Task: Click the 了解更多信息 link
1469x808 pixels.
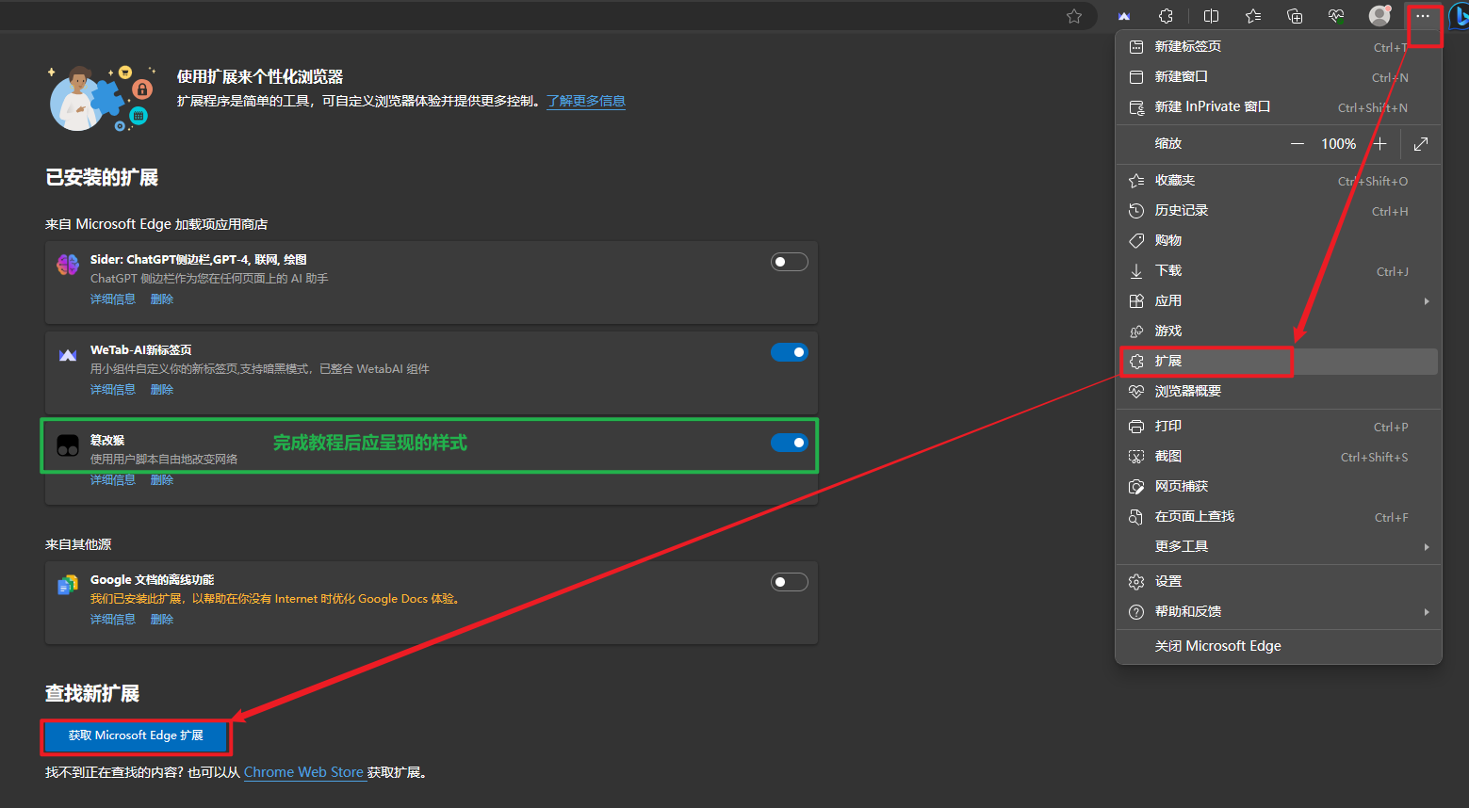Action: click(x=586, y=101)
